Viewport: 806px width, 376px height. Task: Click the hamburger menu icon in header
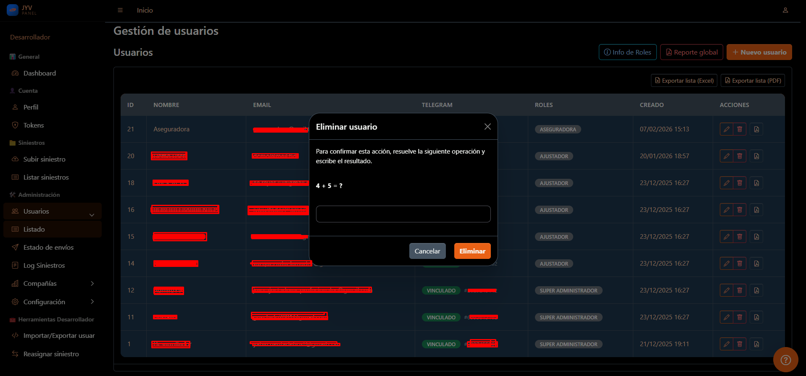pos(120,10)
